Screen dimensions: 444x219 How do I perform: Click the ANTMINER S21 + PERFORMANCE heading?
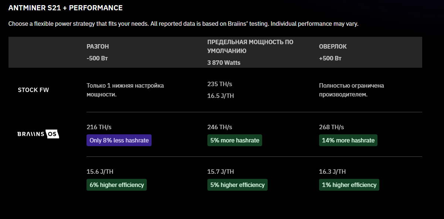[65, 8]
